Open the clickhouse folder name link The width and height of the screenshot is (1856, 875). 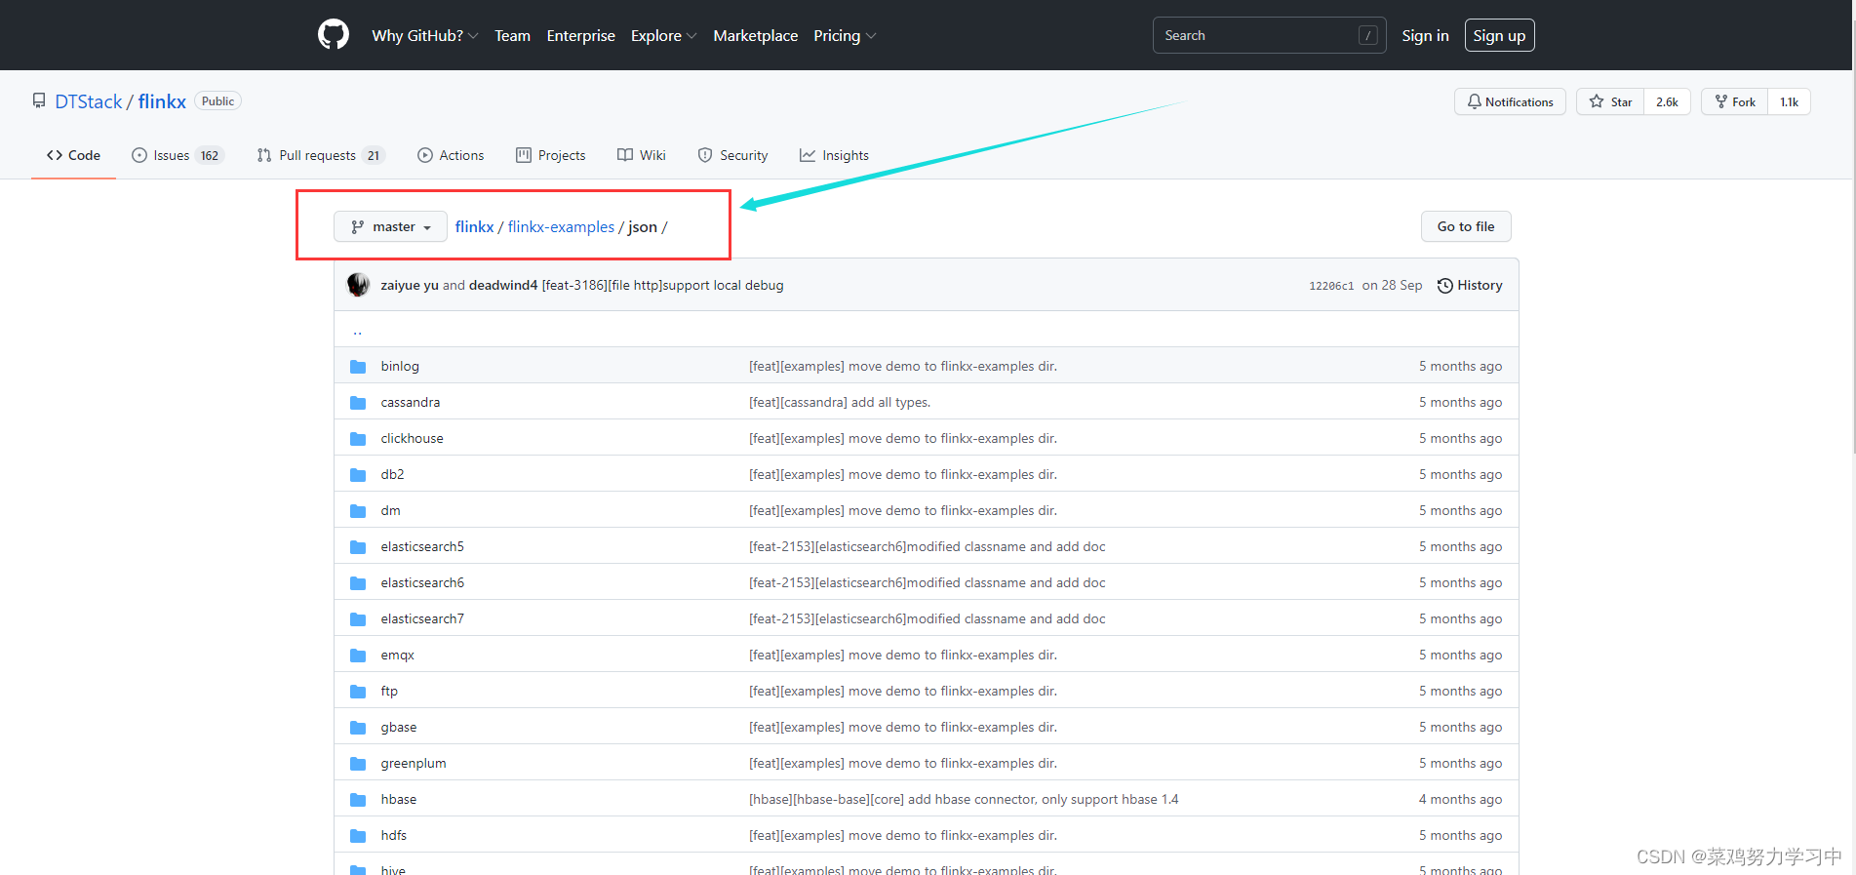pos(412,438)
